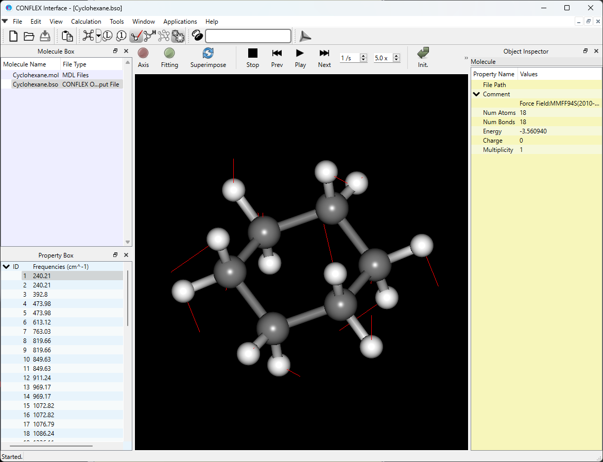Viewport: 603px width, 462px height.
Task: Open calculation settings gears icon
Action: 178,36
